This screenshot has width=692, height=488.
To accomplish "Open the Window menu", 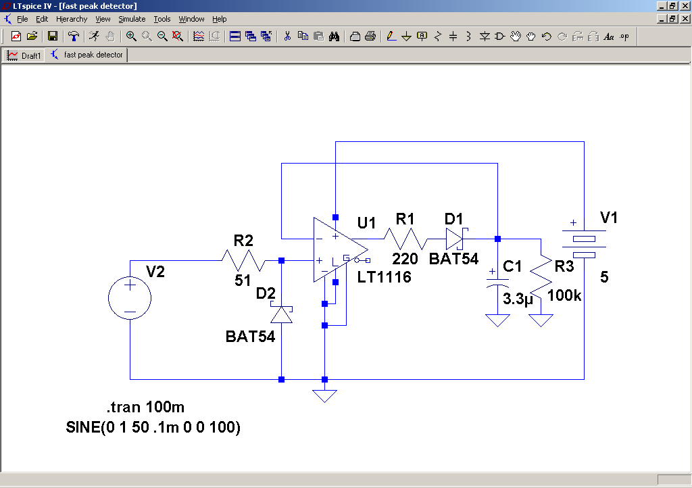I will [x=191, y=19].
